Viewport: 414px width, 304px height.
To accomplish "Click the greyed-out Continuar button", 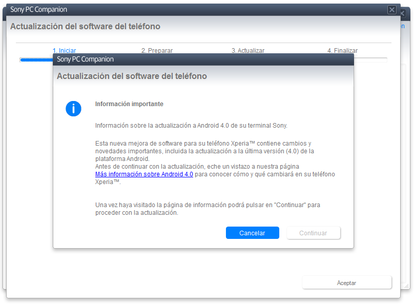I will [x=314, y=233].
